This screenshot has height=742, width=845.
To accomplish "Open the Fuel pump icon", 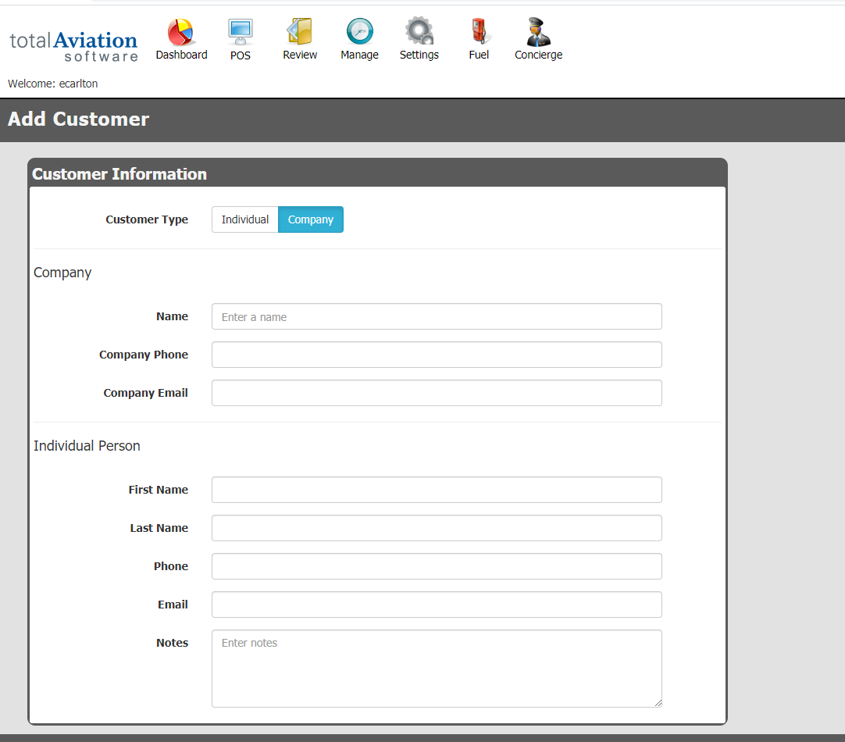I will (x=479, y=33).
